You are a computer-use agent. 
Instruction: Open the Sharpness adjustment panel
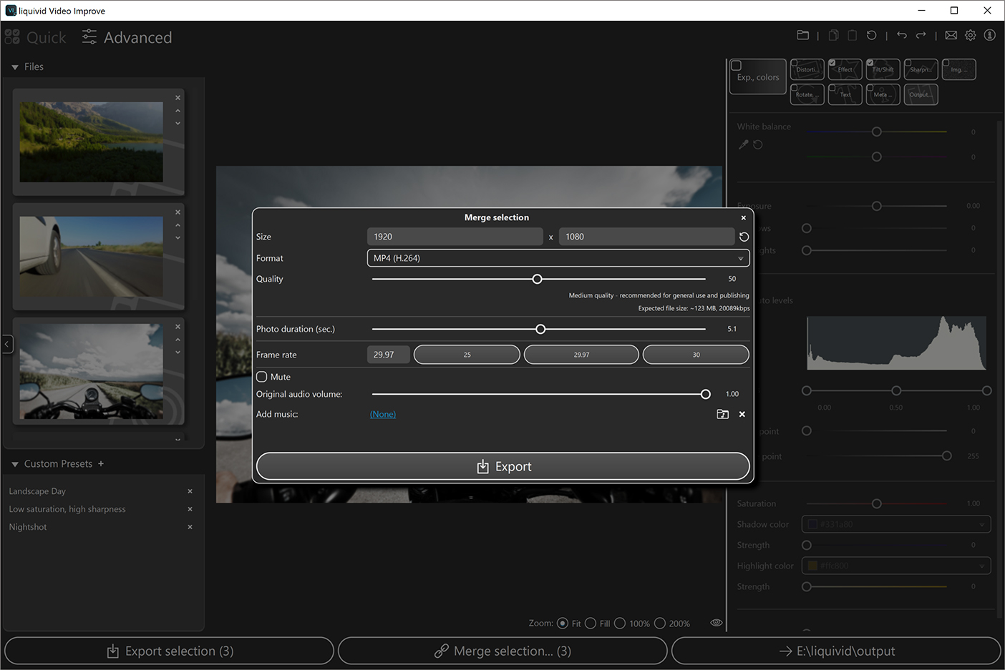point(921,70)
